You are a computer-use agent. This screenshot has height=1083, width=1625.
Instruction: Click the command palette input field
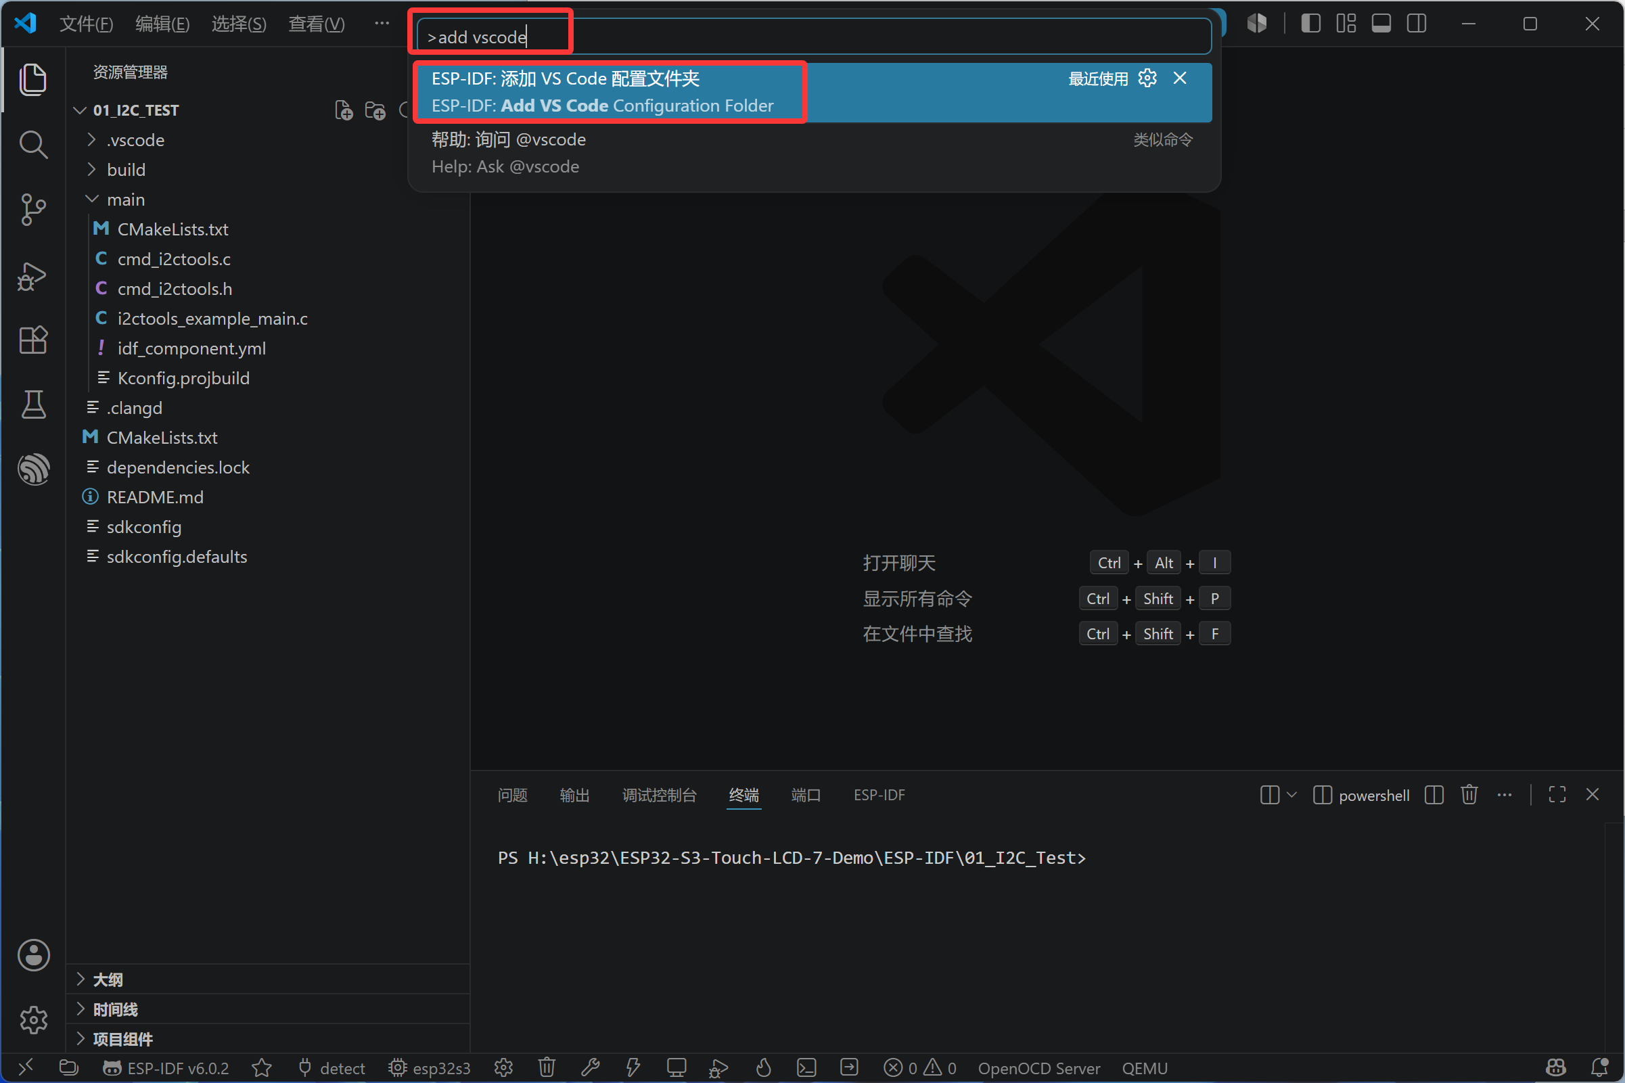(x=814, y=37)
